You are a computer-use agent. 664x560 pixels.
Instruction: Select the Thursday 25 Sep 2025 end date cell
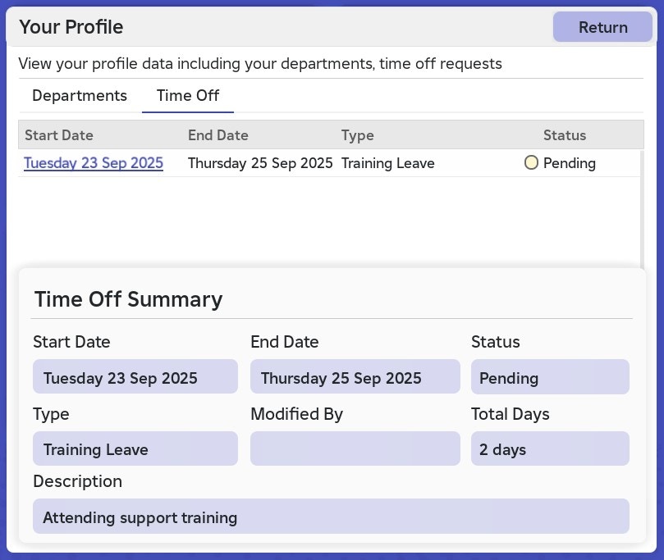click(x=260, y=163)
